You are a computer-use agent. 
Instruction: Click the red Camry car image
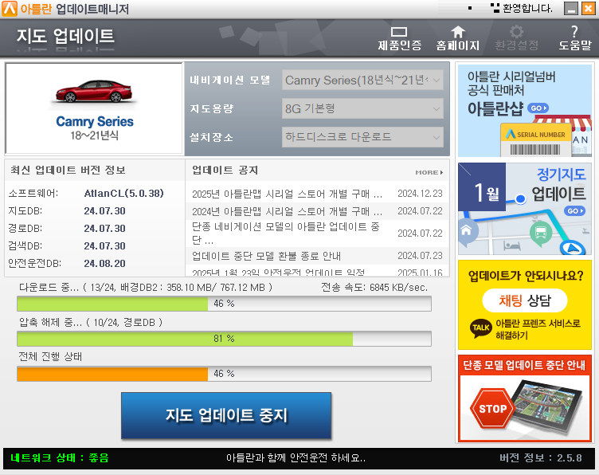click(x=94, y=92)
